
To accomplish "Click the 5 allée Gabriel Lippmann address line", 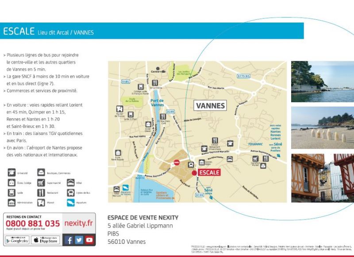I will (x=140, y=226).
